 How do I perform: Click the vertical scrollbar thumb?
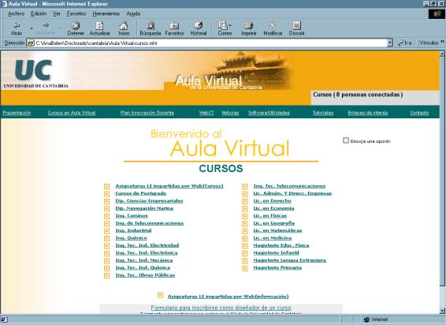tap(442, 171)
